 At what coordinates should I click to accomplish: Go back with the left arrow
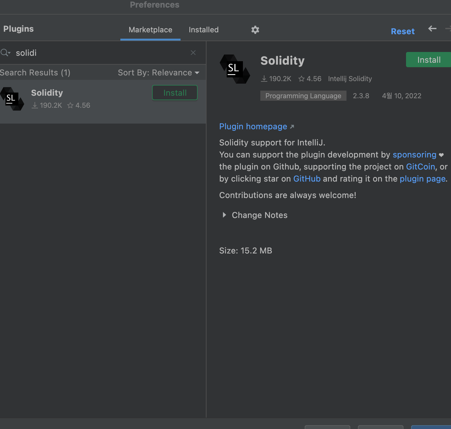(x=432, y=29)
